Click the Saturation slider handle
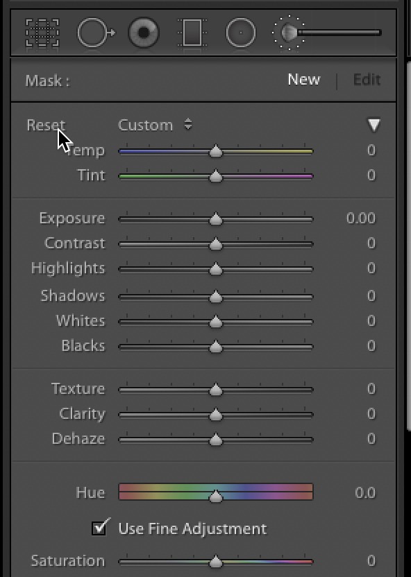The width and height of the screenshot is (411, 577). coord(216,562)
